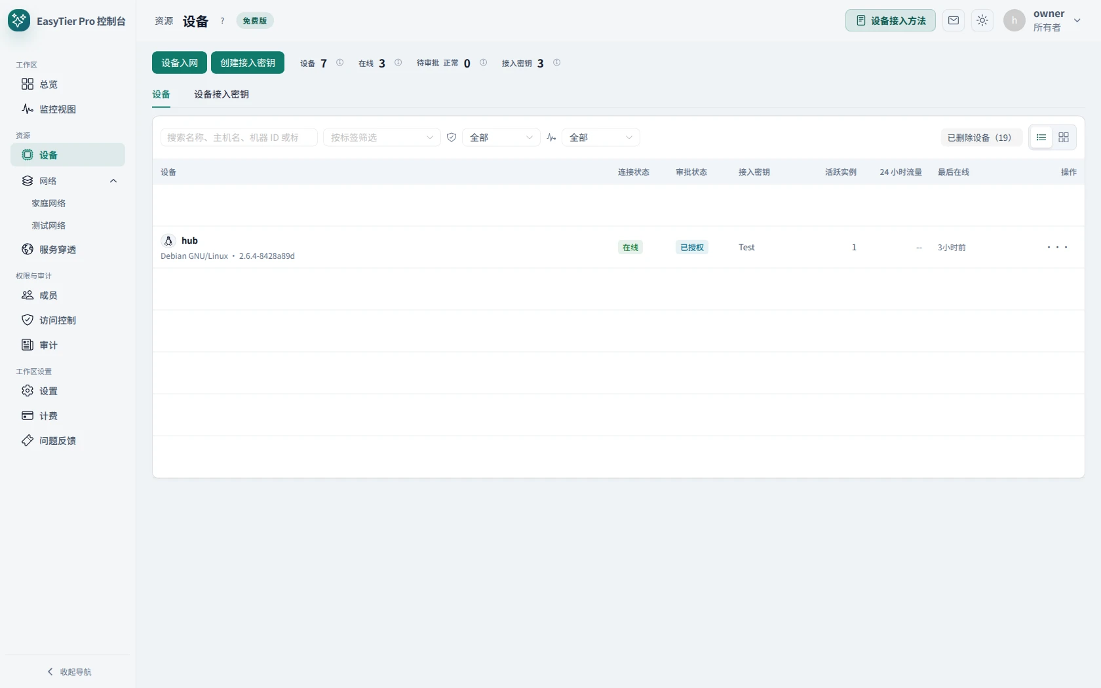1101x688 pixels.
Task: Switch to grid view layout
Action: [1064, 138]
